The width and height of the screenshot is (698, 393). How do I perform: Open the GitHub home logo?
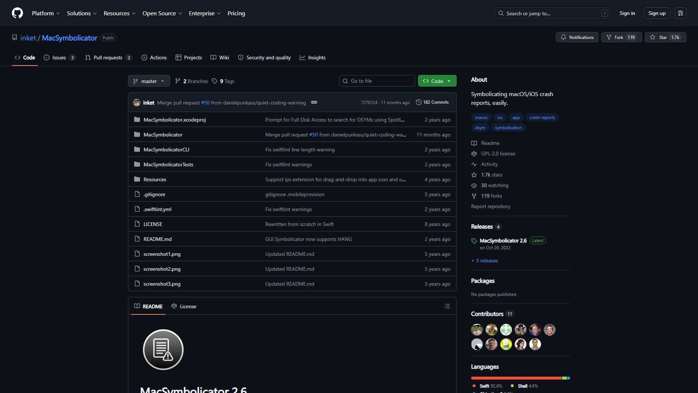17,13
